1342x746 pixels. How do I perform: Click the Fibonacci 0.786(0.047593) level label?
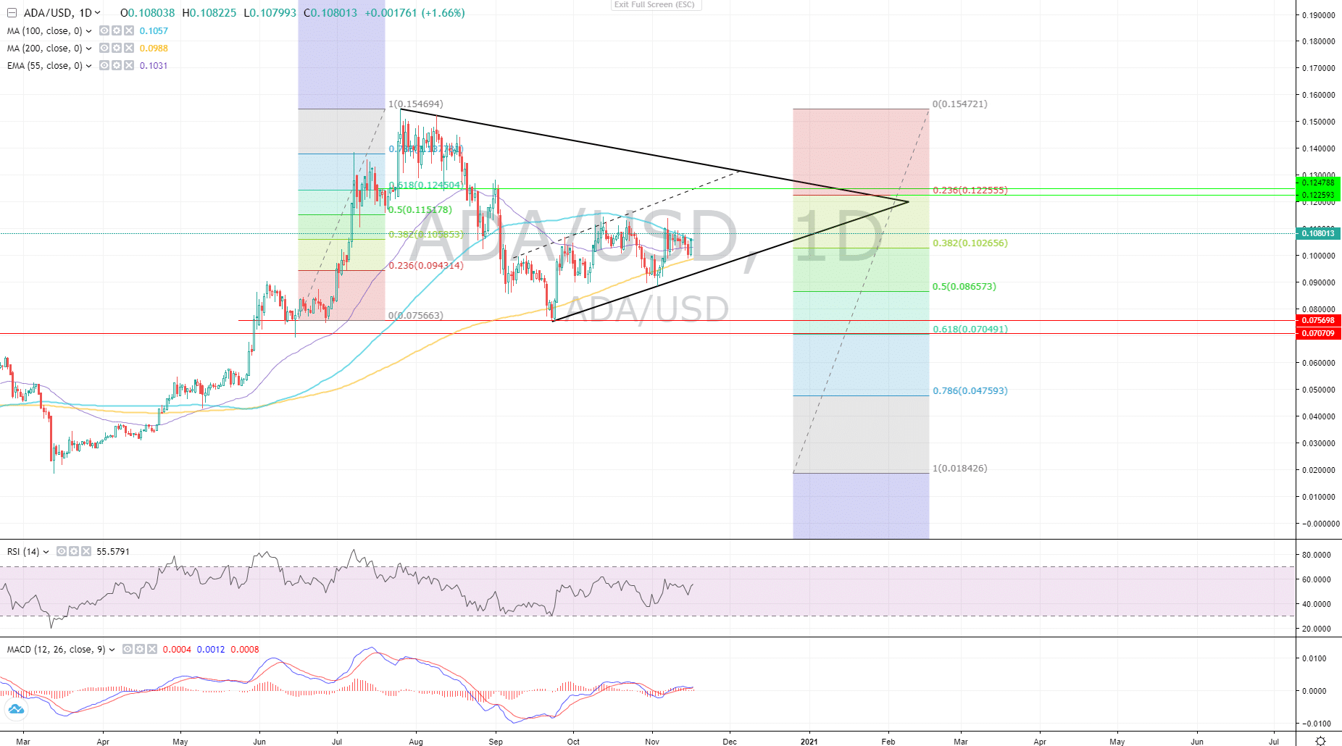click(x=970, y=391)
